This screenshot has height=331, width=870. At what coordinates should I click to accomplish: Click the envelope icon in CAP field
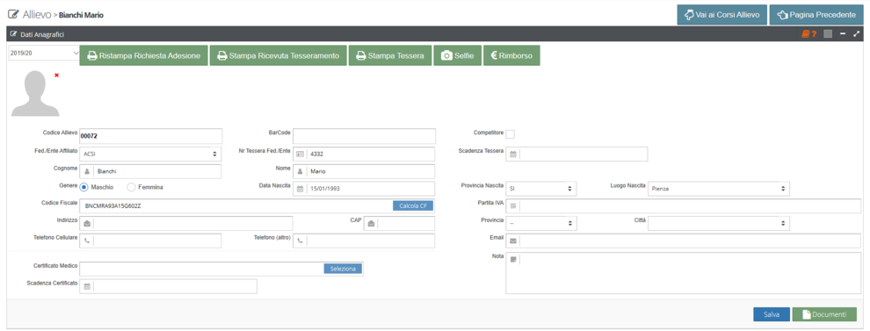click(371, 223)
